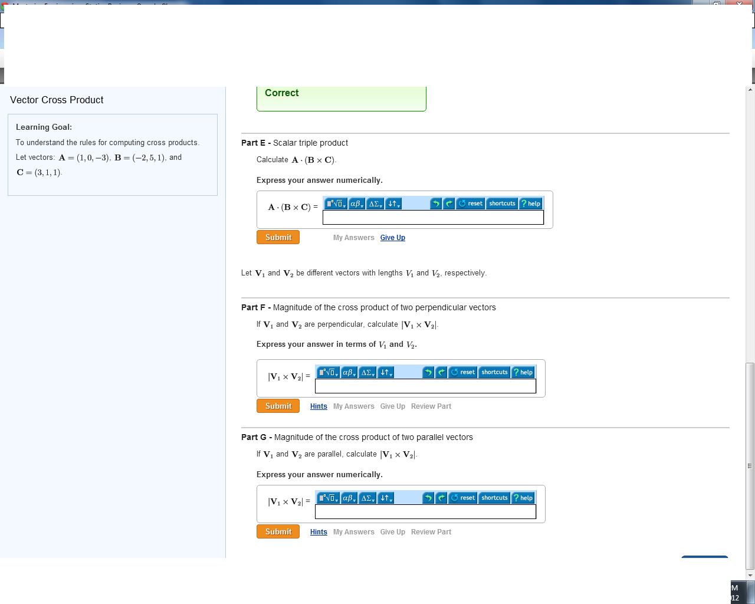The image size is (755, 604).
Task: Submit the Part E scalar triple product
Action: (278, 237)
